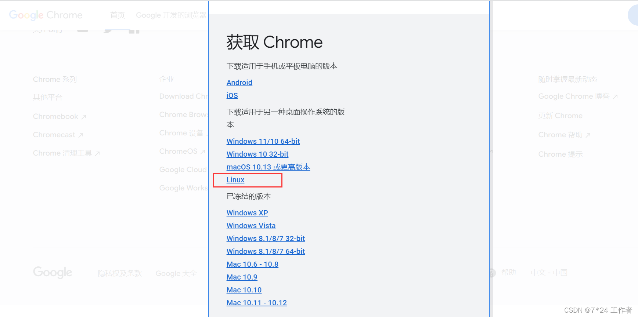Image resolution: width=638 pixels, height=317 pixels.
Task: Open Mac 10.10 download link
Action: pyautogui.click(x=244, y=290)
